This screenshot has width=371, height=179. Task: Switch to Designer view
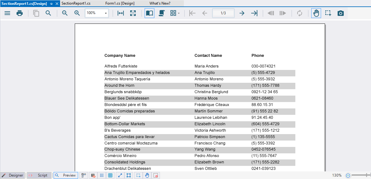pos(13,175)
